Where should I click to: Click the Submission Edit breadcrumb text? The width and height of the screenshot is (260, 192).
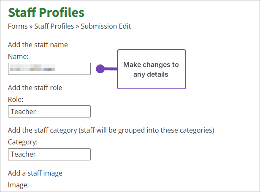(106, 26)
